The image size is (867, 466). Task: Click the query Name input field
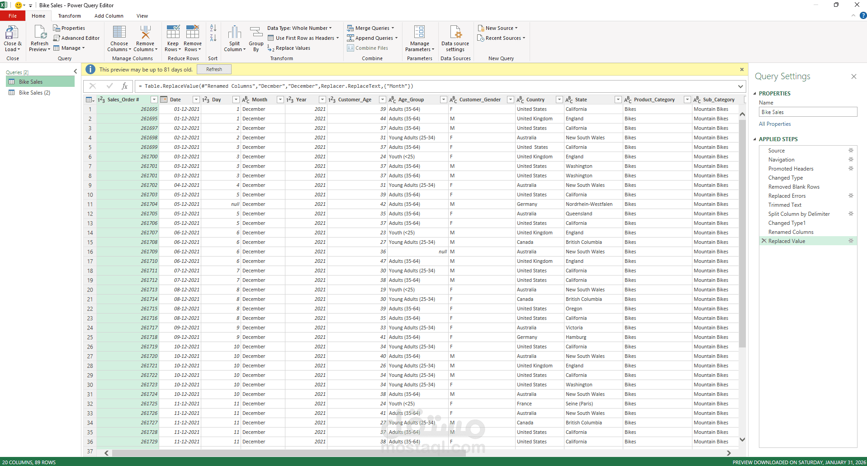pos(808,112)
